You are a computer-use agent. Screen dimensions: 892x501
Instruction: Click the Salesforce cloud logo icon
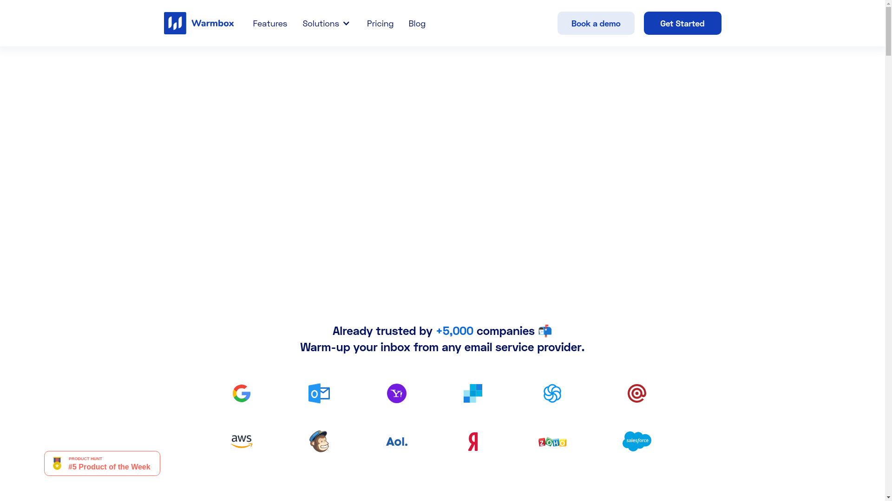[637, 441]
